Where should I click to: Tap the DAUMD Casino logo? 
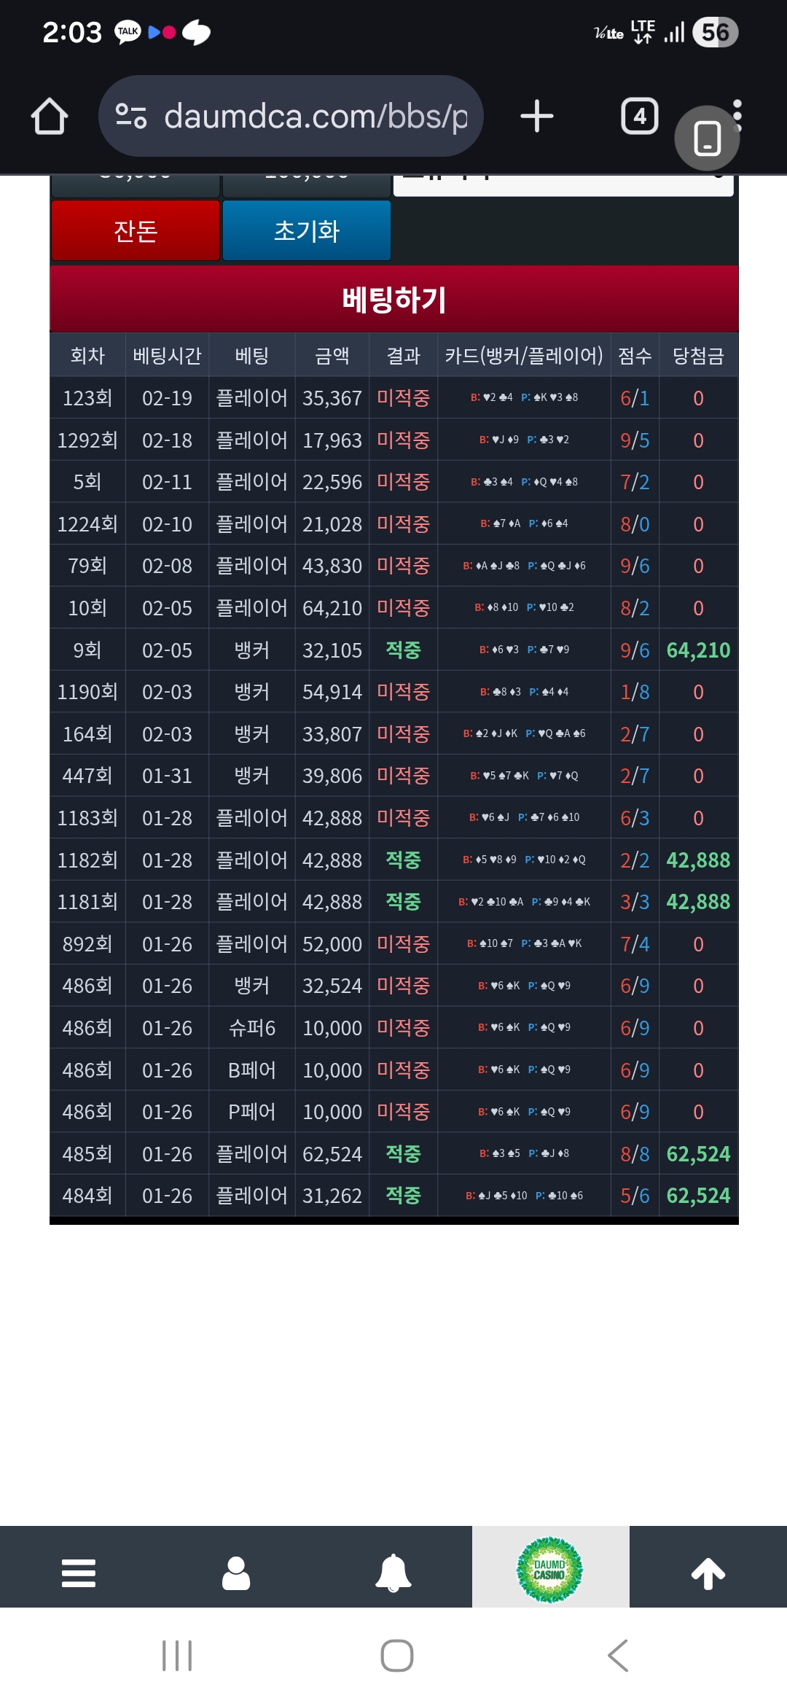click(549, 1570)
